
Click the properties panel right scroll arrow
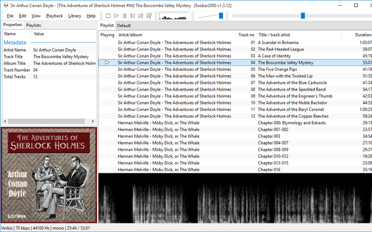(x=93, y=121)
